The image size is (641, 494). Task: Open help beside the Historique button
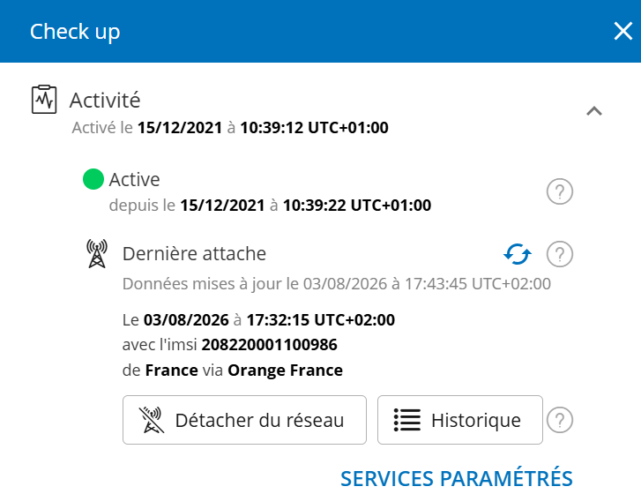coord(560,420)
